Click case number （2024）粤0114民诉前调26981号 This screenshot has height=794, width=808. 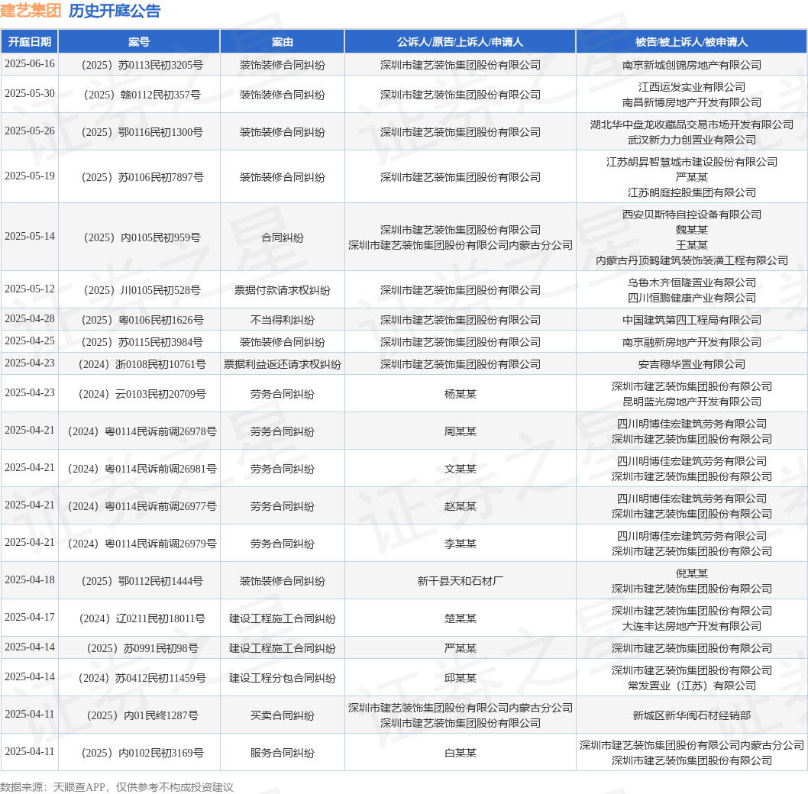coord(139,469)
